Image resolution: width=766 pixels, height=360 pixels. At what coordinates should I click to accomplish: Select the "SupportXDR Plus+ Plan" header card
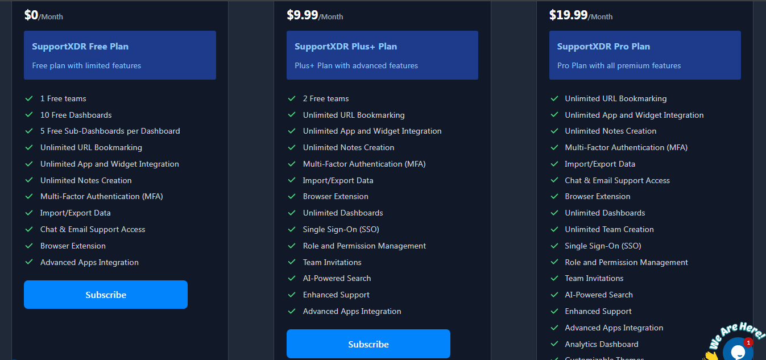point(382,55)
